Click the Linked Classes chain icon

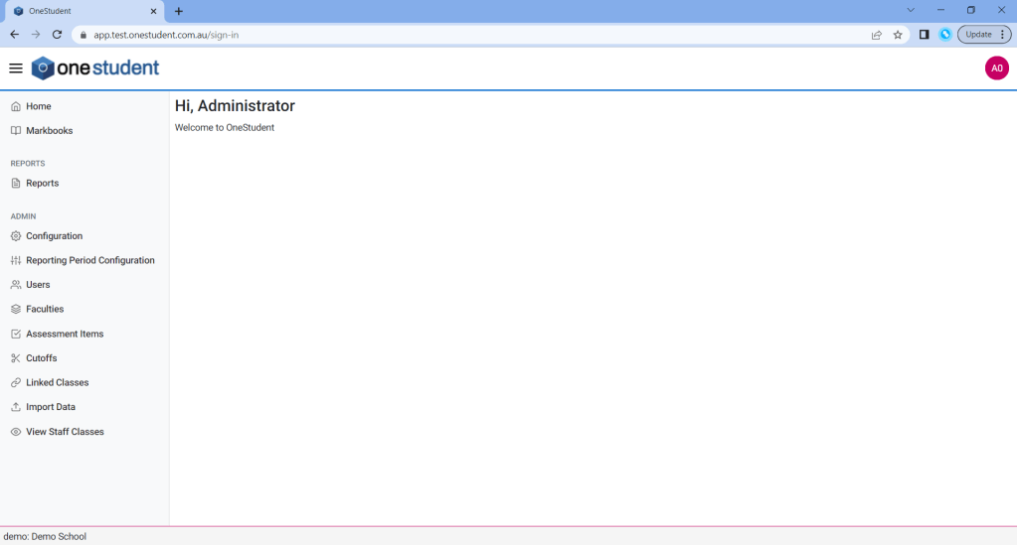coord(16,383)
